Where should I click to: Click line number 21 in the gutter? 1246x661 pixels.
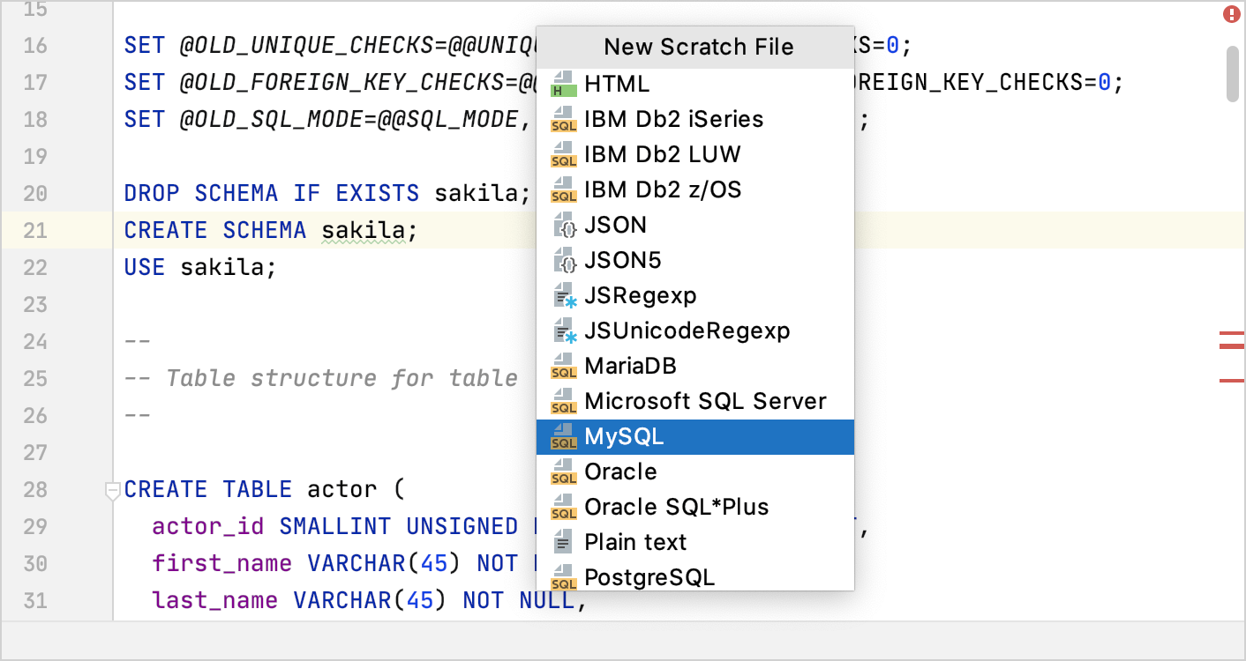35,231
